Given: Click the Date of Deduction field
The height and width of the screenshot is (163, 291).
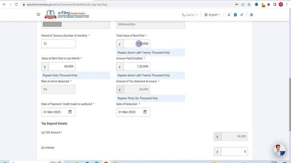Looking at the screenshot, I should point(133,112).
